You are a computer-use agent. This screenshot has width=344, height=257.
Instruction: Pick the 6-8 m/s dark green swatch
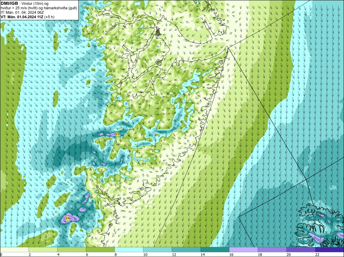(x=100, y=249)
